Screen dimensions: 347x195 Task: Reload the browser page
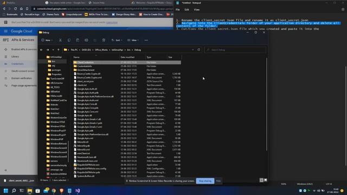pos(15,9)
